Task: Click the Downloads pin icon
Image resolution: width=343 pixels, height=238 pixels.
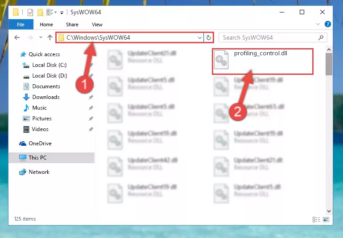Action: coord(91,97)
